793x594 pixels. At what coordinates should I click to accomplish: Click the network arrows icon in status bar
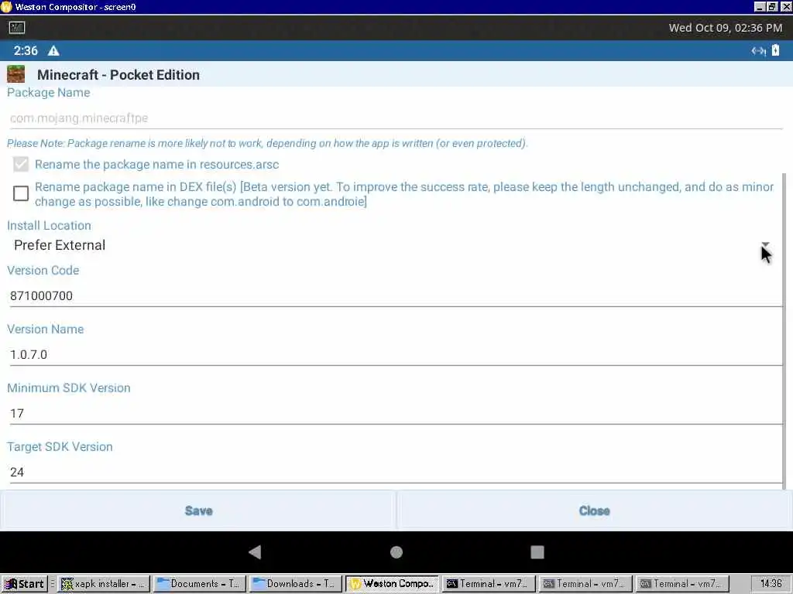pyautogui.click(x=758, y=50)
